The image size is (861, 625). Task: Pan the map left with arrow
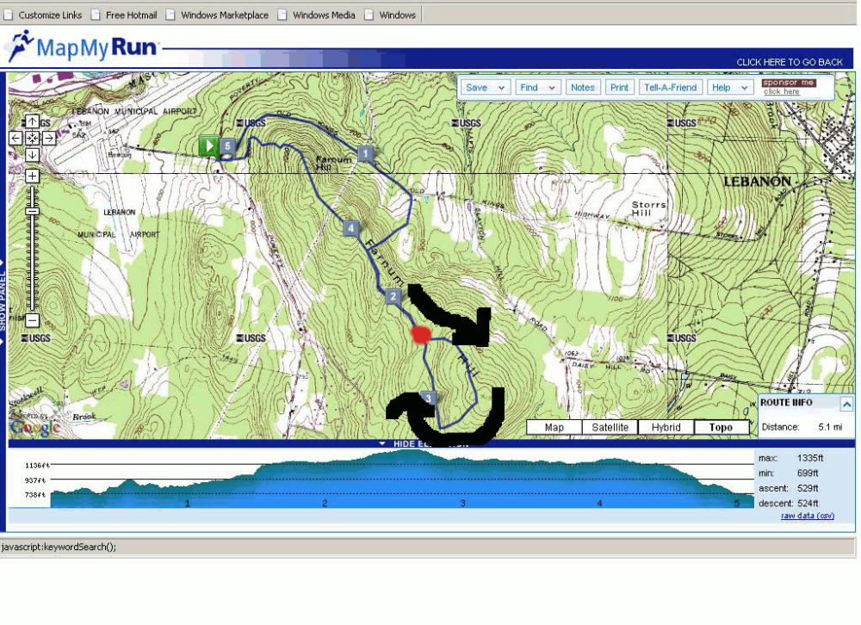(15, 138)
